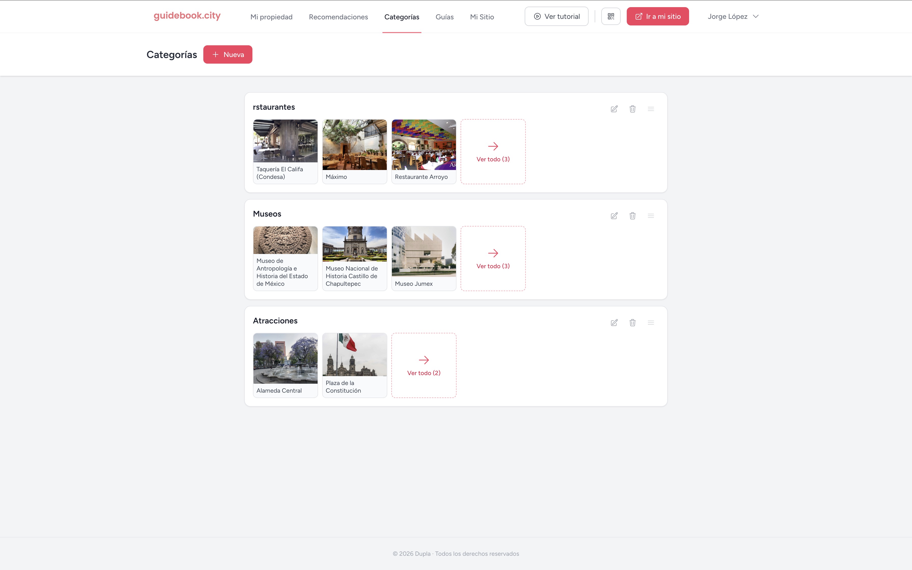Click the reorder handle for Atracciones
The width and height of the screenshot is (912, 570).
[x=651, y=323]
